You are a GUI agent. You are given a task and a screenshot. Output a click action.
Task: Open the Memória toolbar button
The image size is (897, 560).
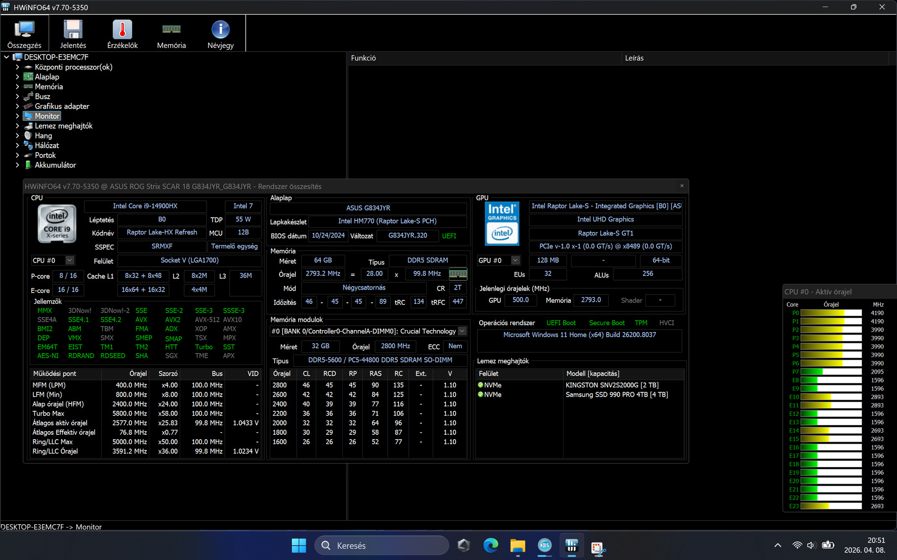pyautogui.click(x=171, y=34)
